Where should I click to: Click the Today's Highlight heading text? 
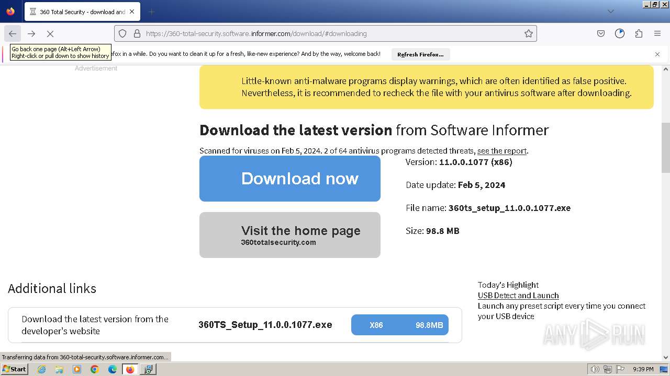click(x=508, y=285)
